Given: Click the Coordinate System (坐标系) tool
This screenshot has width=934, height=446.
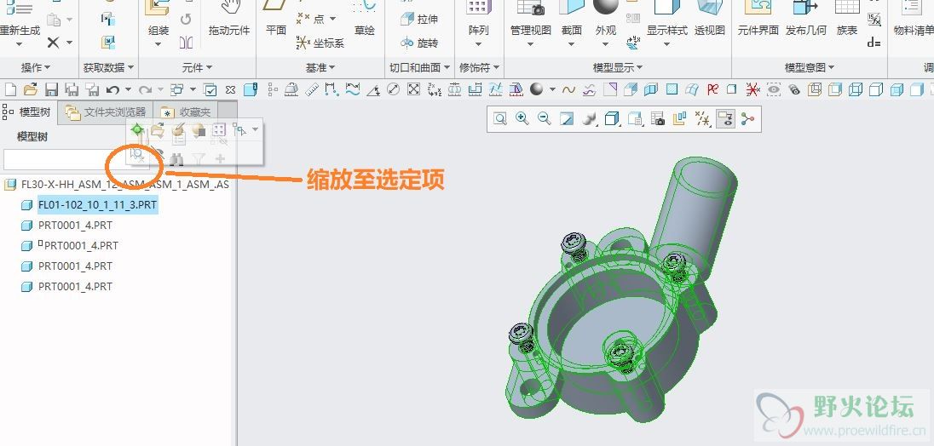Looking at the screenshot, I should 319,43.
